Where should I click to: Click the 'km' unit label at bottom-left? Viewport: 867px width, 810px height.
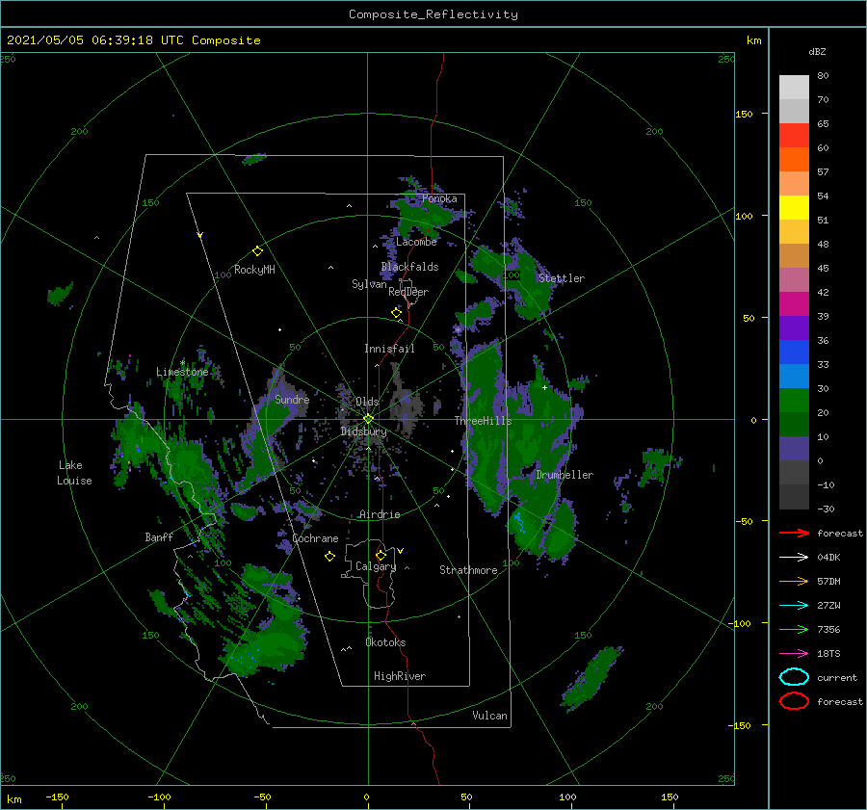(x=13, y=799)
